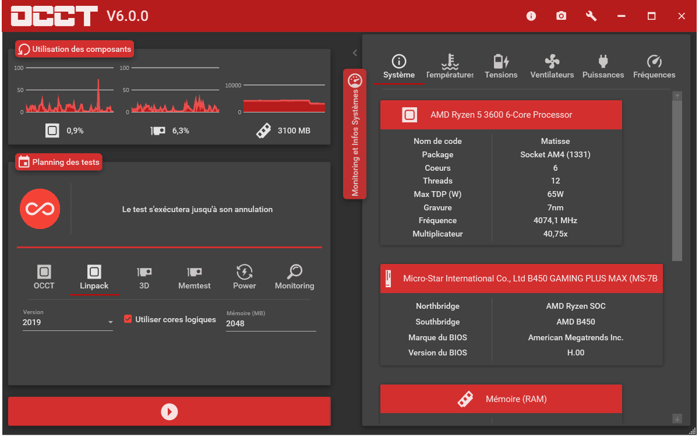Click the American Megatrends Inc. value
The width and height of the screenshot is (699, 437).
coord(576,337)
